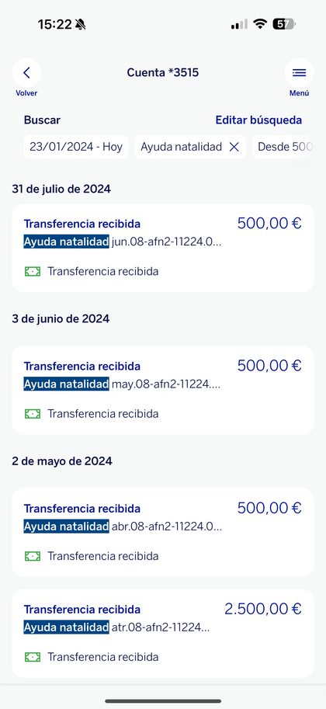Open the 2.500,00 € atr.08-afn2 transfer
This screenshot has width=326, height=709.
163,633
